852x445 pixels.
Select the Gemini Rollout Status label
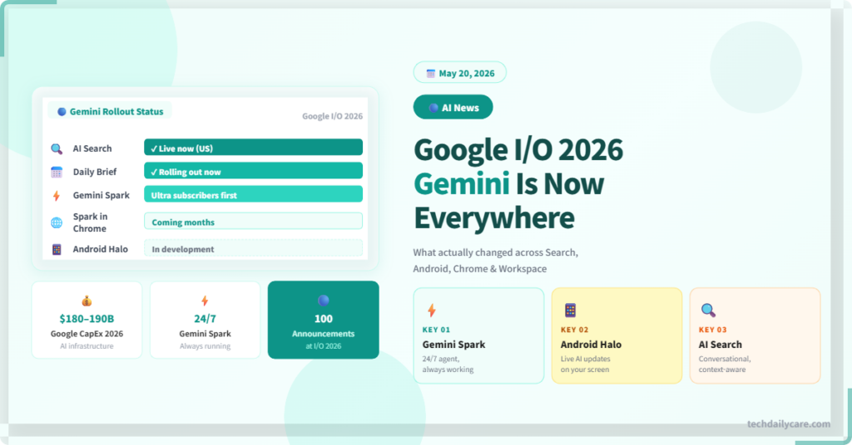(x=110, y=111)
